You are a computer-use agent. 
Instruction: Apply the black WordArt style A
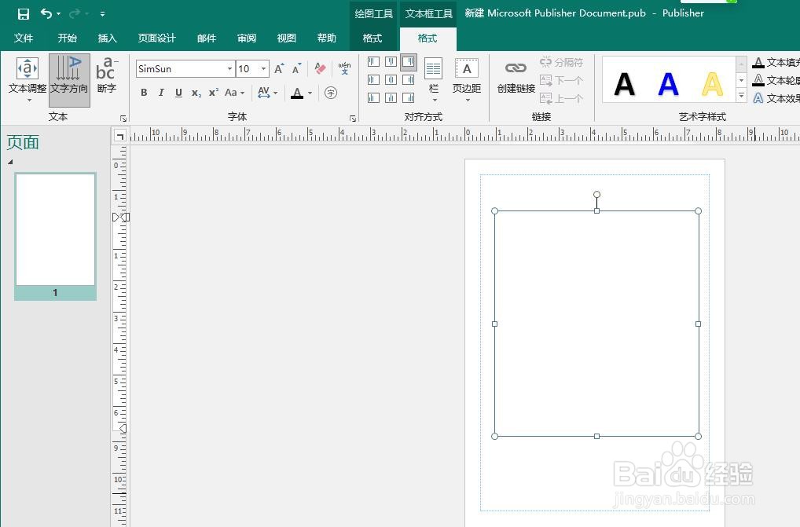[625, 84]
